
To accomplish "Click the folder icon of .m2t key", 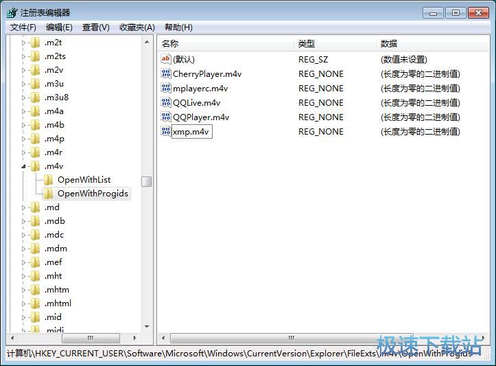I will tap(36, 43).
